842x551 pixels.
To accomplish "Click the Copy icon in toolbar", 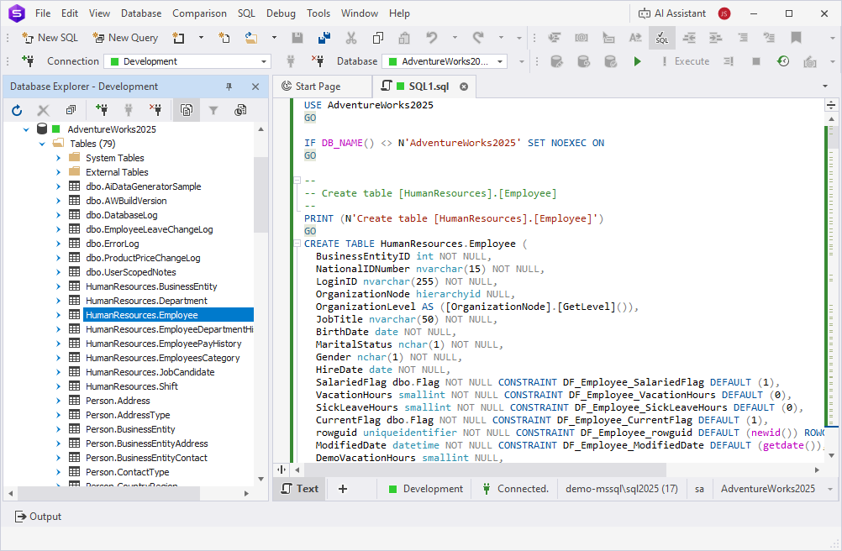I will (x=378, y=38).
